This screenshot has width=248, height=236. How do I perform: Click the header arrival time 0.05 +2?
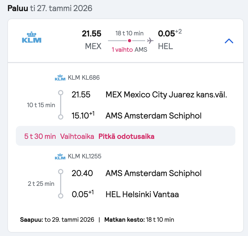170,33
